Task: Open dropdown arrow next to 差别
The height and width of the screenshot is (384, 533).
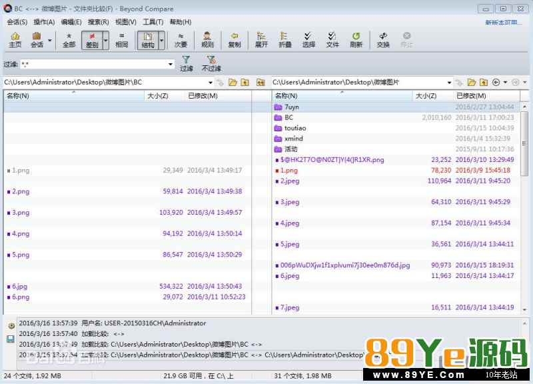Action: [x=105, y=40]
